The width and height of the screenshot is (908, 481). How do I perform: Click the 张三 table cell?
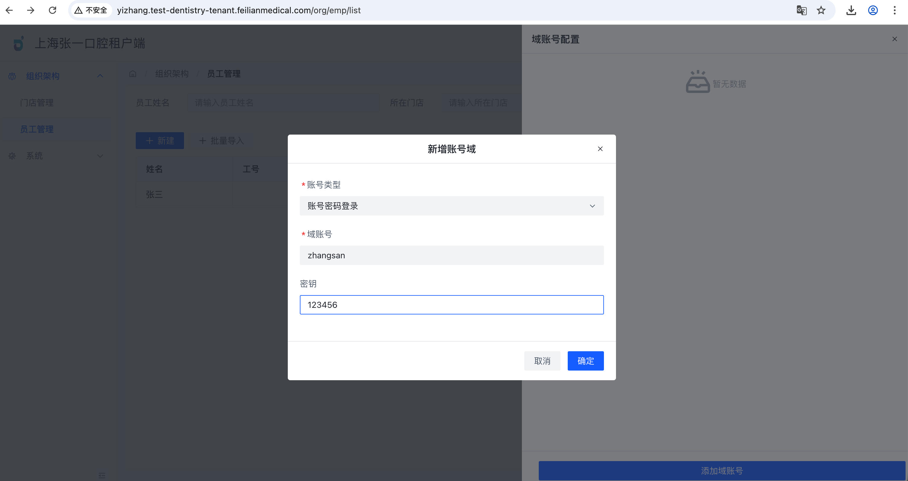point(184,194)
